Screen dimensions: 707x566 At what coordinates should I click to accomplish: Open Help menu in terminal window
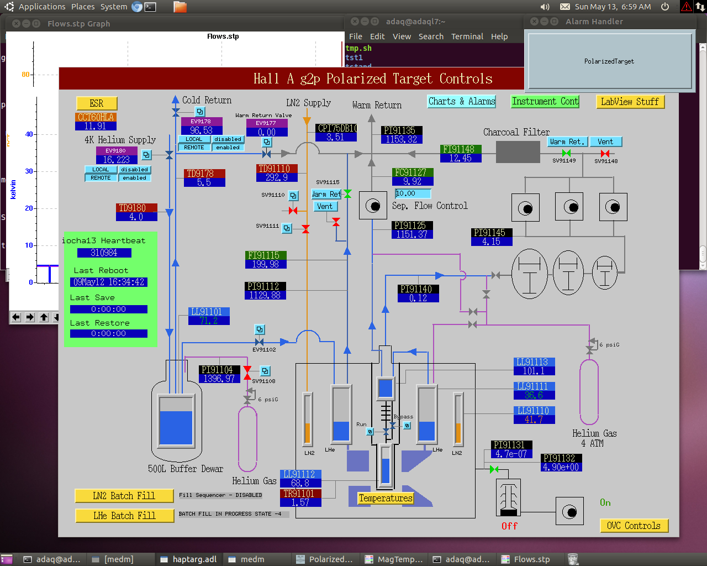pos(499,36)
